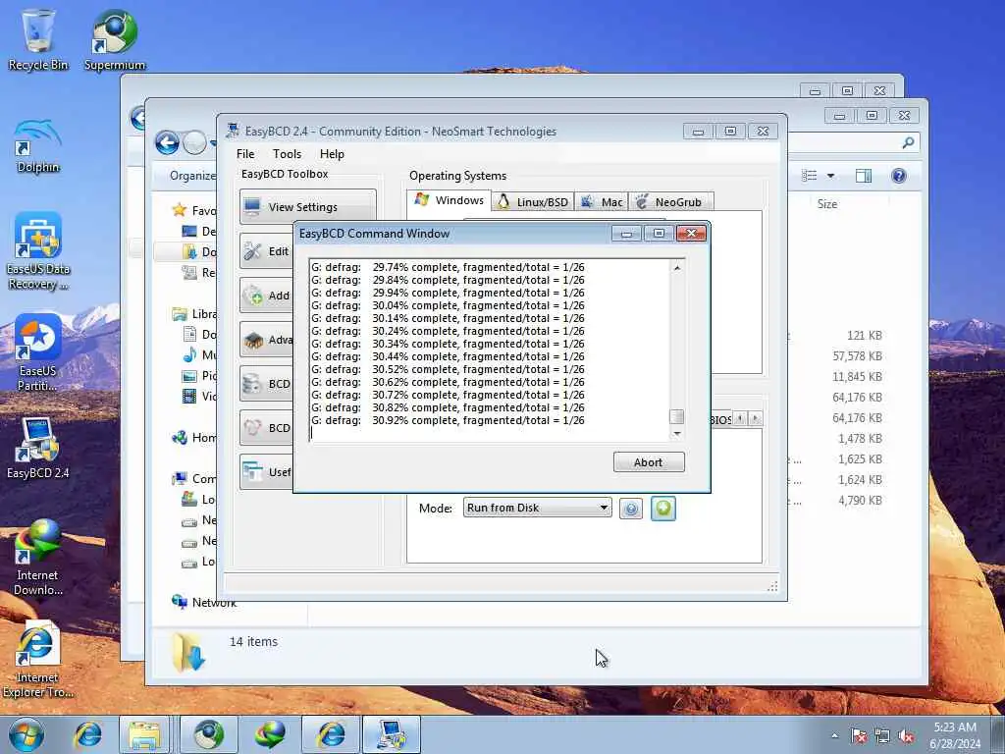Image resolution: width=1005 pixels, height=754 pixels.
Task: Open File Explorer taskbar button
Action: [144, 734]
